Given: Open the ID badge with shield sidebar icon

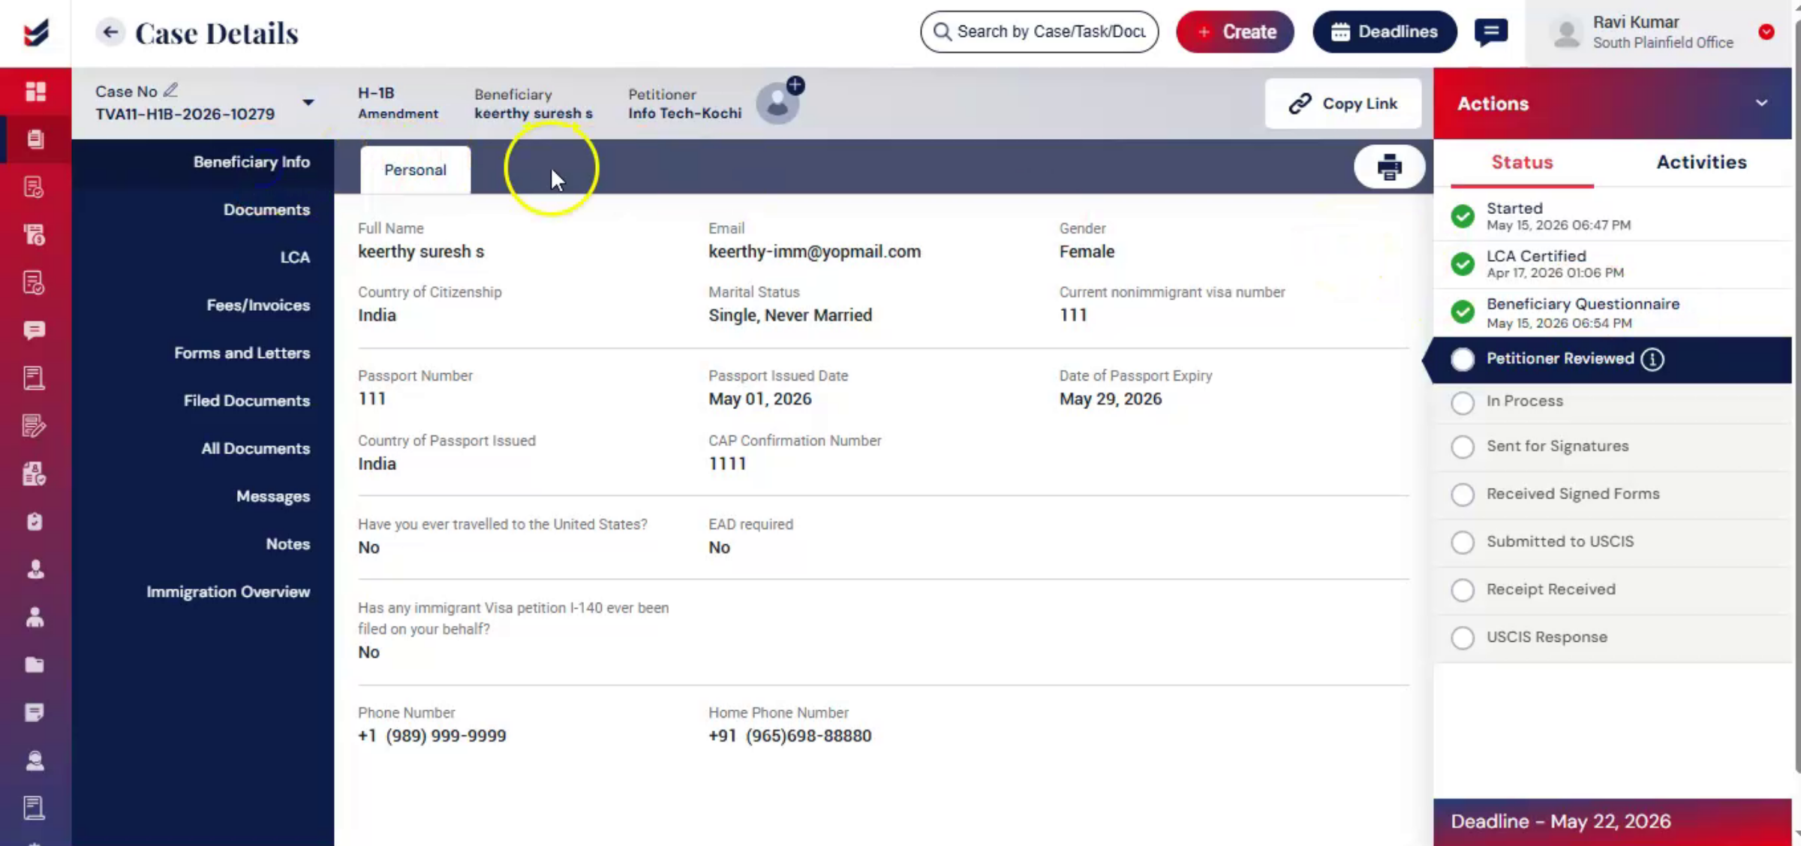Looking at the screenshot, I should (x=35, y=474).
